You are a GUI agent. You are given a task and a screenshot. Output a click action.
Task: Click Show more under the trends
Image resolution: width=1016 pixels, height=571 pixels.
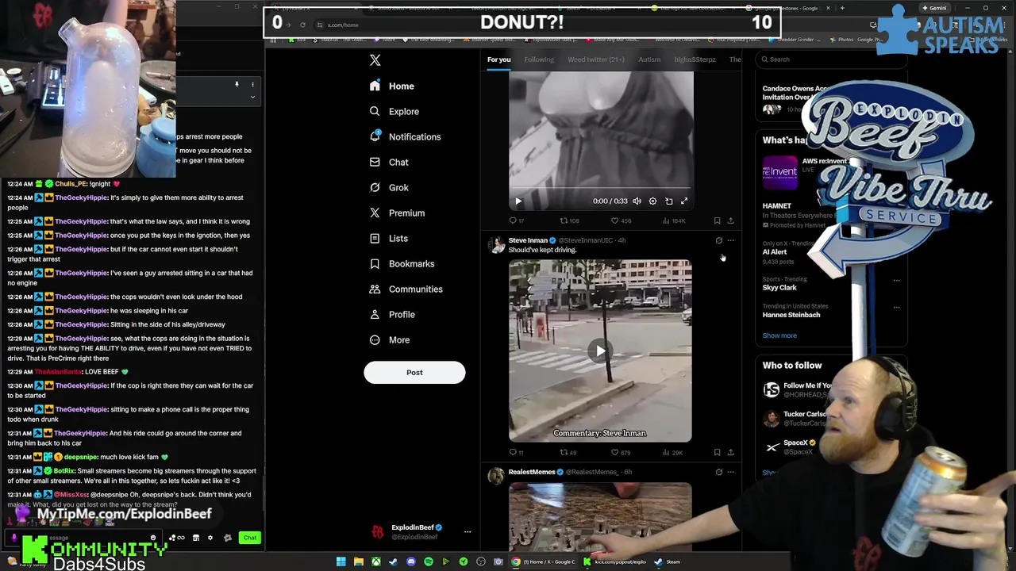pos(779,335)
